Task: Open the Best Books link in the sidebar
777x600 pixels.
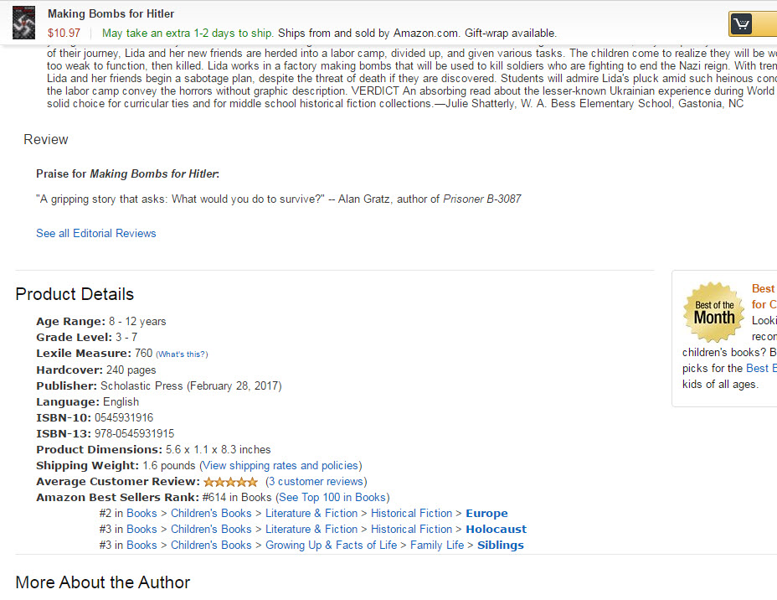Action: [x=761, y=368]
